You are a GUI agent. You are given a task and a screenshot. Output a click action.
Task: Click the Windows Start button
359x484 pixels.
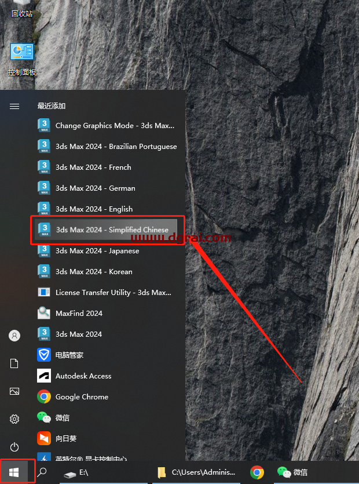coord(14,472)
